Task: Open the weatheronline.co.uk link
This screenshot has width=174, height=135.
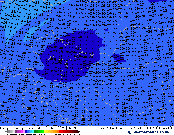Action: tap(149, 132)
